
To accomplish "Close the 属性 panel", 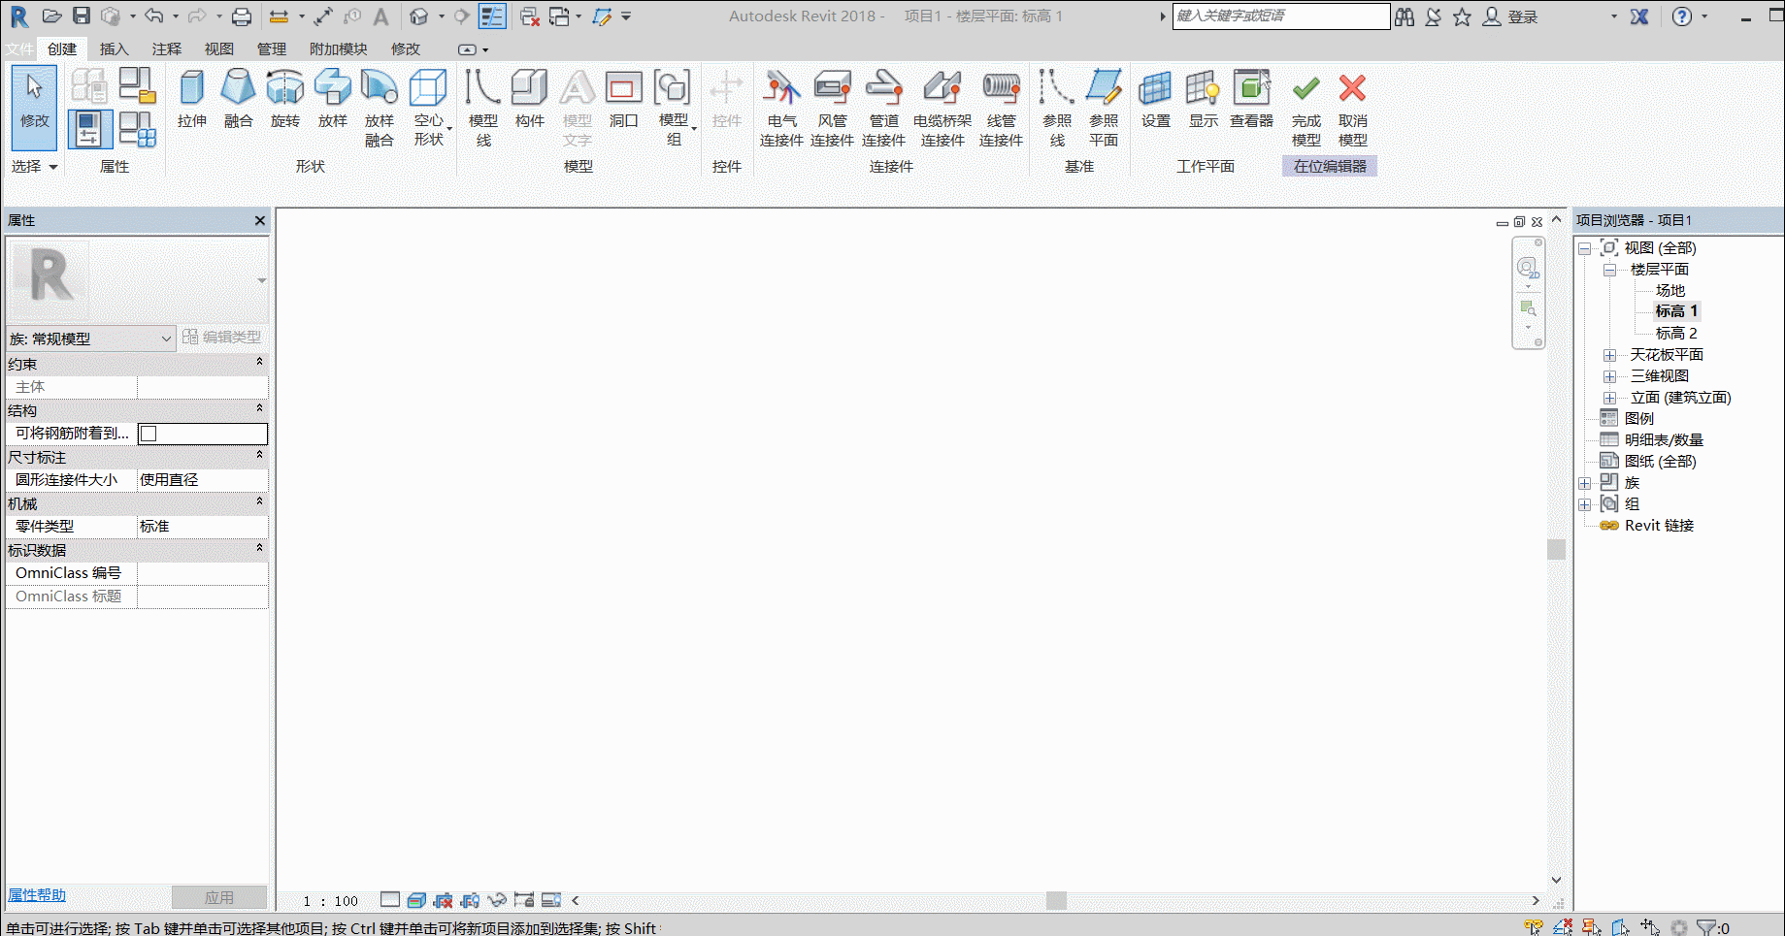I will click(x=259, y=221).
